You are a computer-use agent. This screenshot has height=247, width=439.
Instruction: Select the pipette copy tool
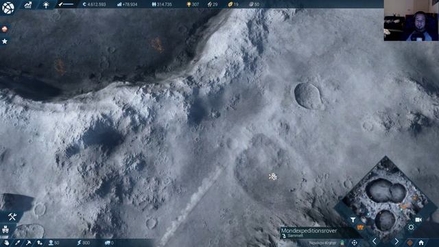pyautogui.click(x=17, y=243)
